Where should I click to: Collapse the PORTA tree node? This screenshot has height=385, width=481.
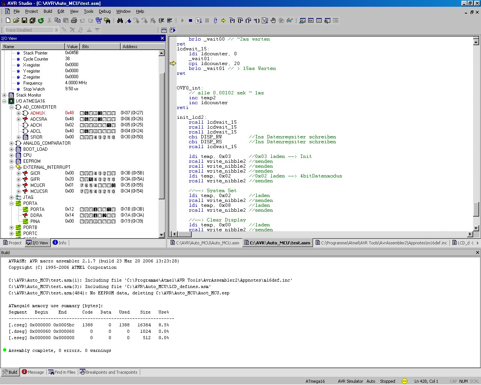tap(11, 203)
